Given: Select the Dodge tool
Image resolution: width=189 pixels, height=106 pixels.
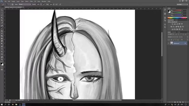Looking at the screenshot, I should point(2,44).
